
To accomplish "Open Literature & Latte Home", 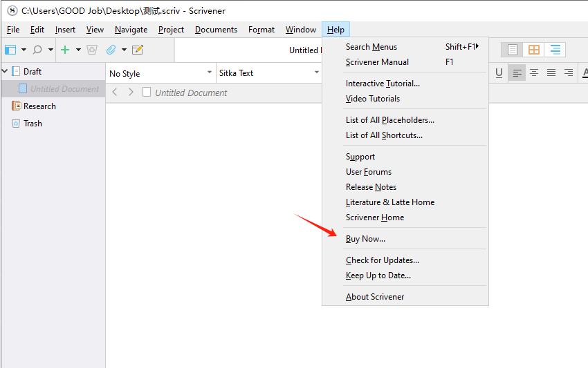I will [x=405, y=202].
